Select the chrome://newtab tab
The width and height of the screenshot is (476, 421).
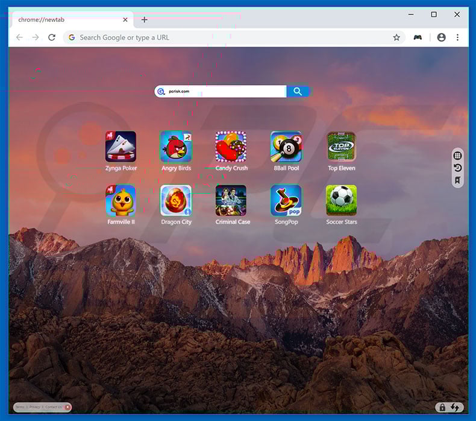coord(72,20)
